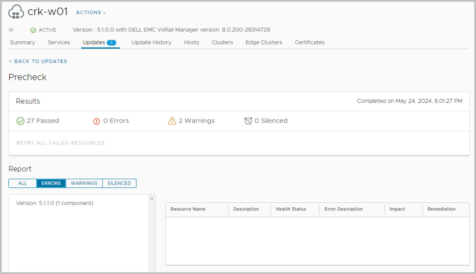Open the Edge Clusters tab
476x274 pixels.
click(264, 43)
